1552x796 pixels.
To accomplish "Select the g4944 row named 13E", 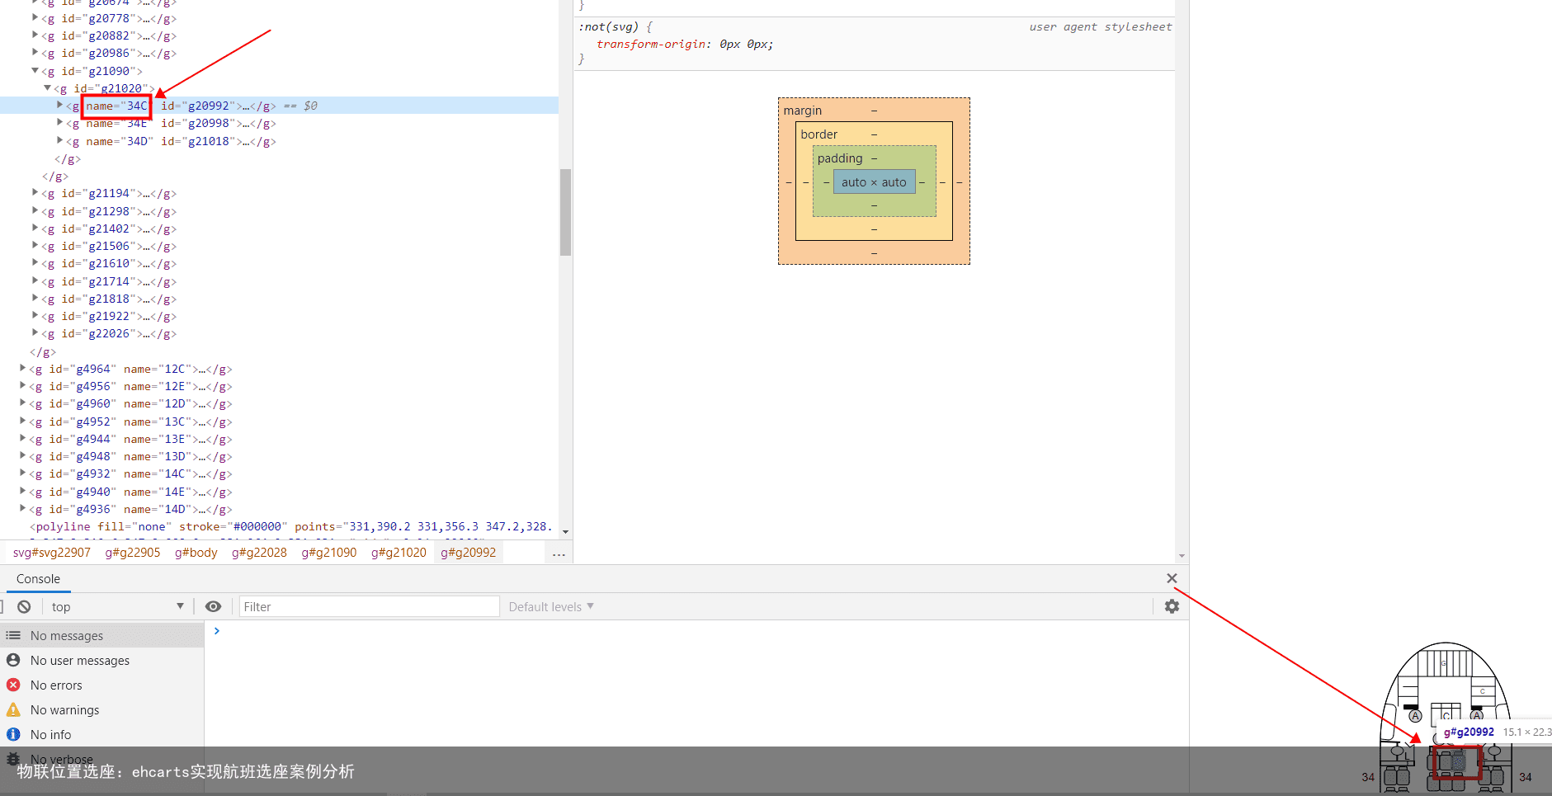I will click(x=130, y=439).
